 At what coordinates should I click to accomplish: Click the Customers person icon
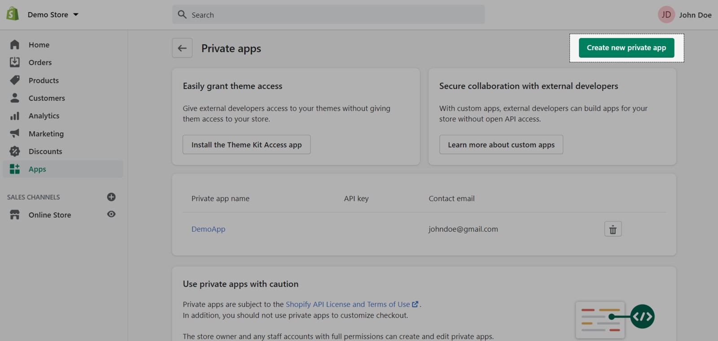(15, 98)
